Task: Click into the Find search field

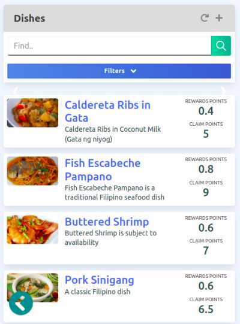Action: pyautogui.click(x=110, y=46)
